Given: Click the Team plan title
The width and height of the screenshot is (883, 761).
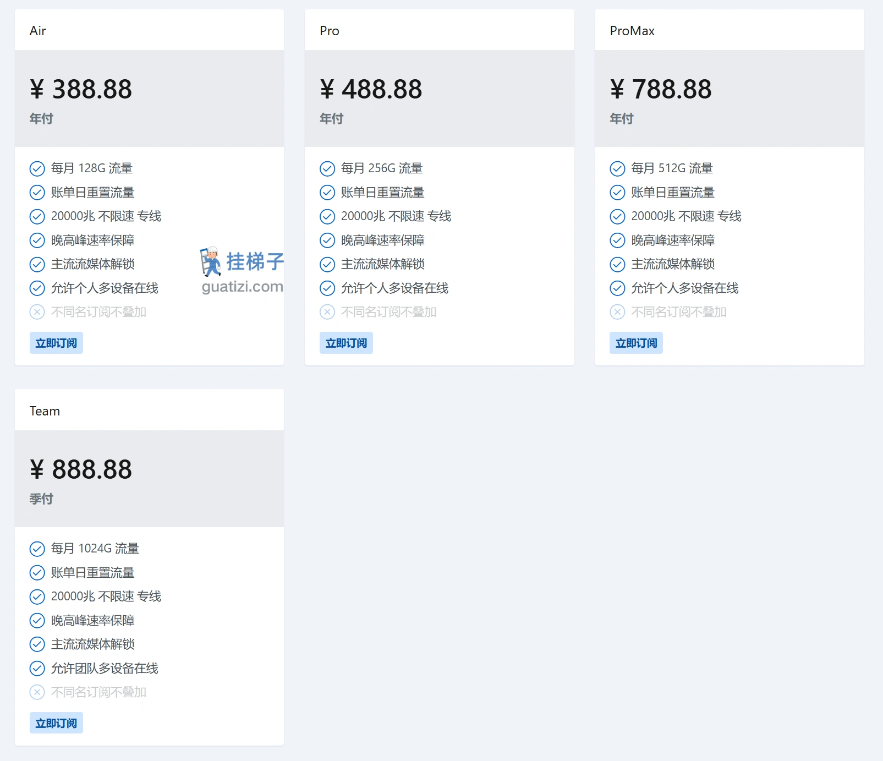Looking at the screenshot, I should tap(45, 411).
